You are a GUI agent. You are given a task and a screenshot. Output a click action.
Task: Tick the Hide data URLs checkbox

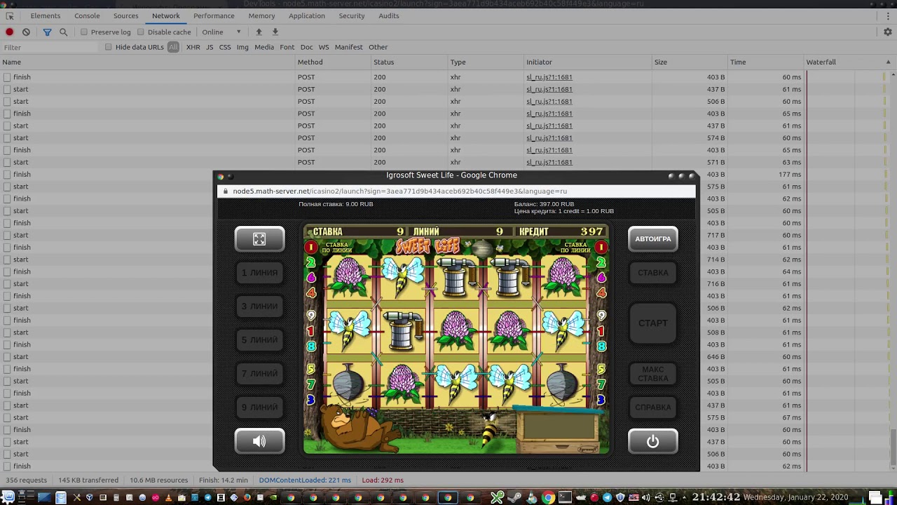(109, 47)
